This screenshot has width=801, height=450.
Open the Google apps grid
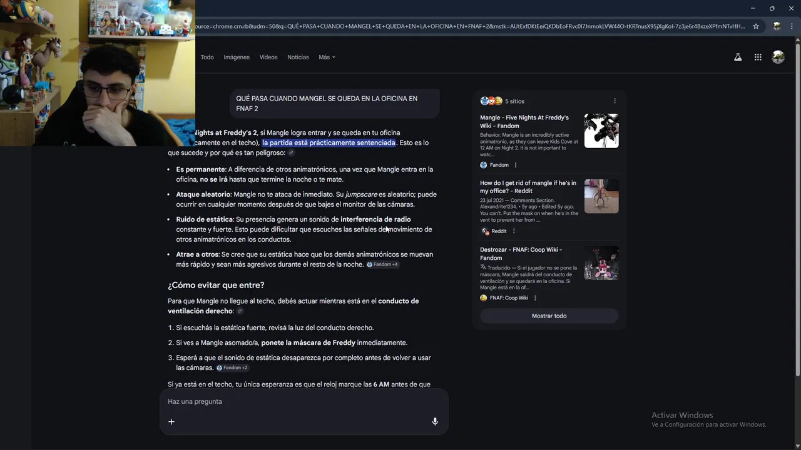click(x=758, y=57)
